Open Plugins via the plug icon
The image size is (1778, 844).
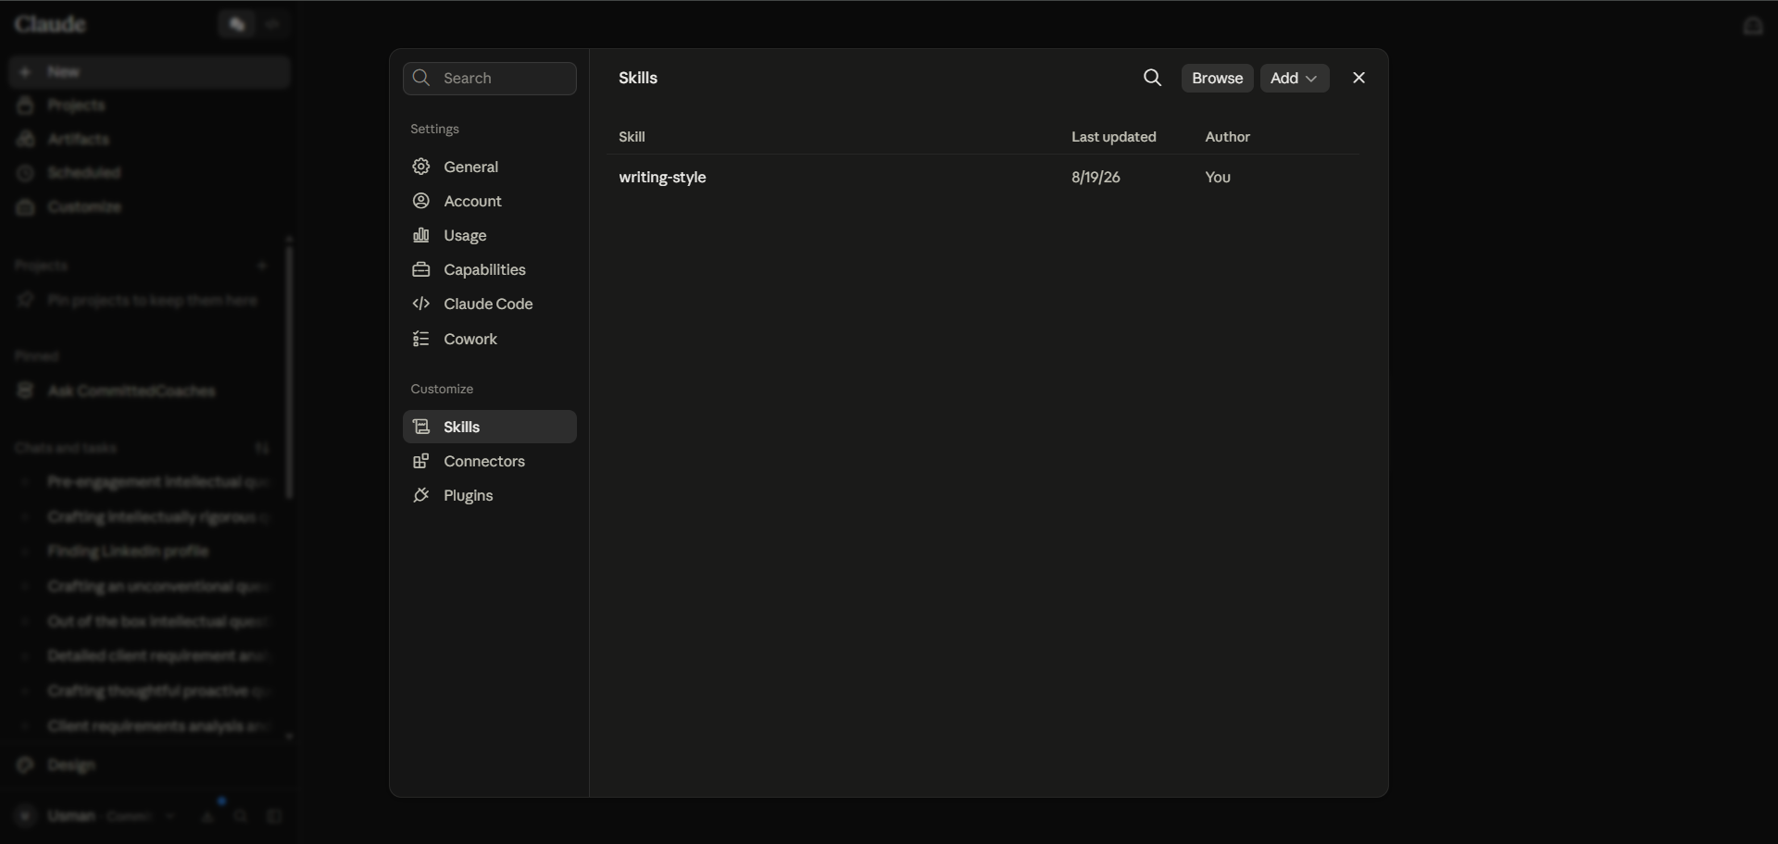coord(421,495)
